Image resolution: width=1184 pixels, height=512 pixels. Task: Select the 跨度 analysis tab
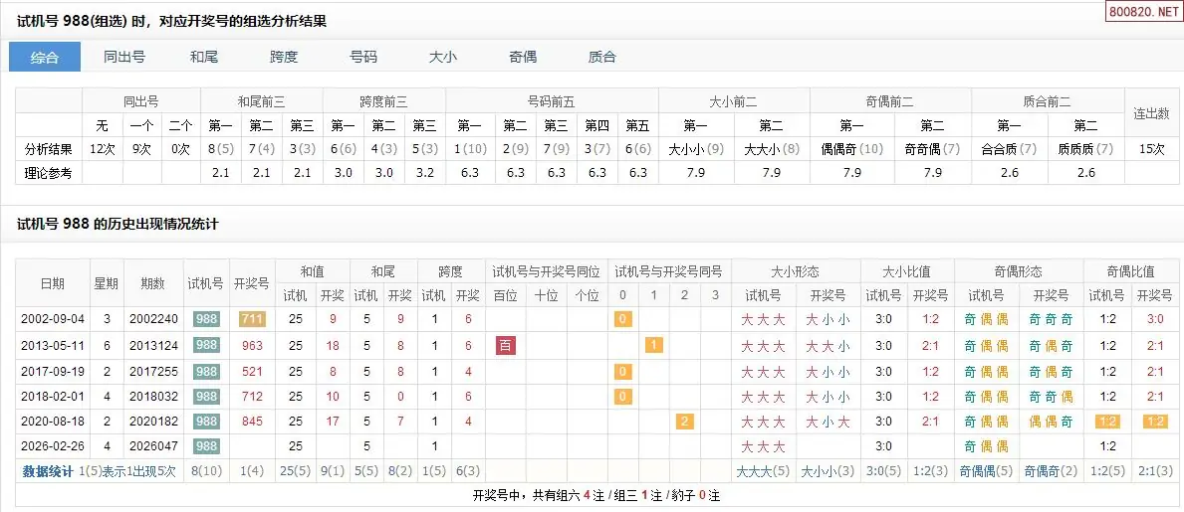click(x=284, y=57)
